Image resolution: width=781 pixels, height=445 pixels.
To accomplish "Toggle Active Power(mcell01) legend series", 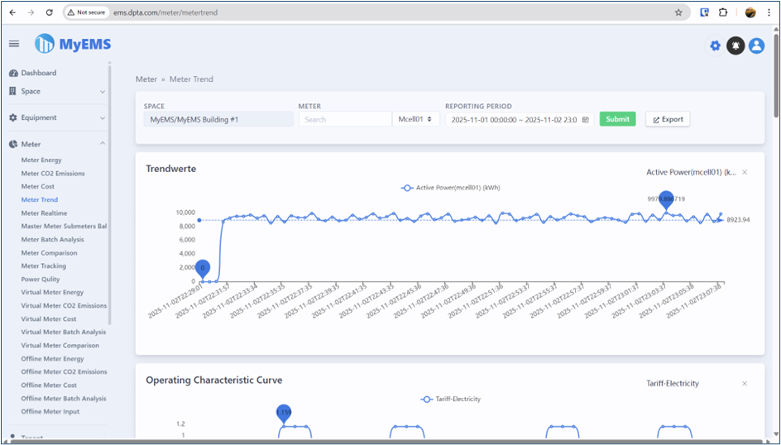I will pyautogui.click(x=450, y=188).
